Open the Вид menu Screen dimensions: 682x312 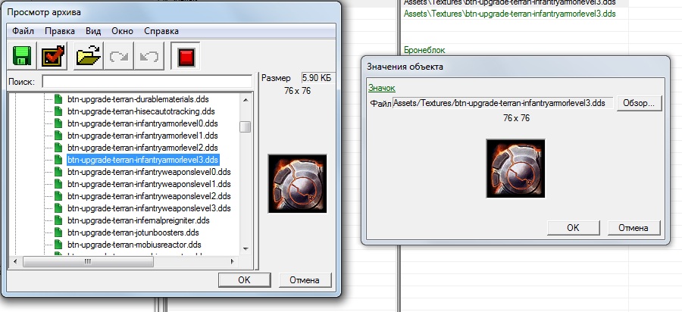tap(93, 31)
